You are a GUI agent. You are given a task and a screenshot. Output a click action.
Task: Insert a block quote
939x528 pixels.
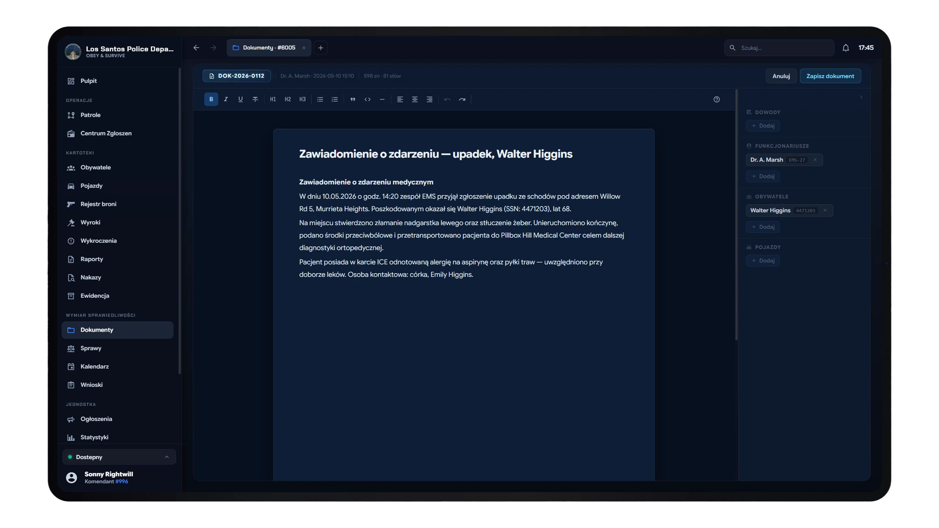352,99
